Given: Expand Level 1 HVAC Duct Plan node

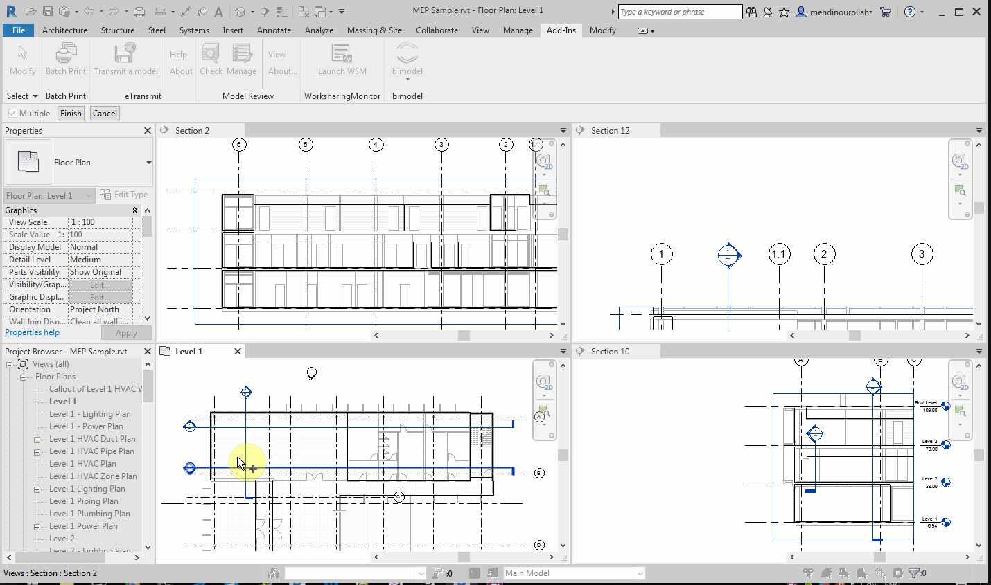Looking at the screenshot, I should 37,440.
